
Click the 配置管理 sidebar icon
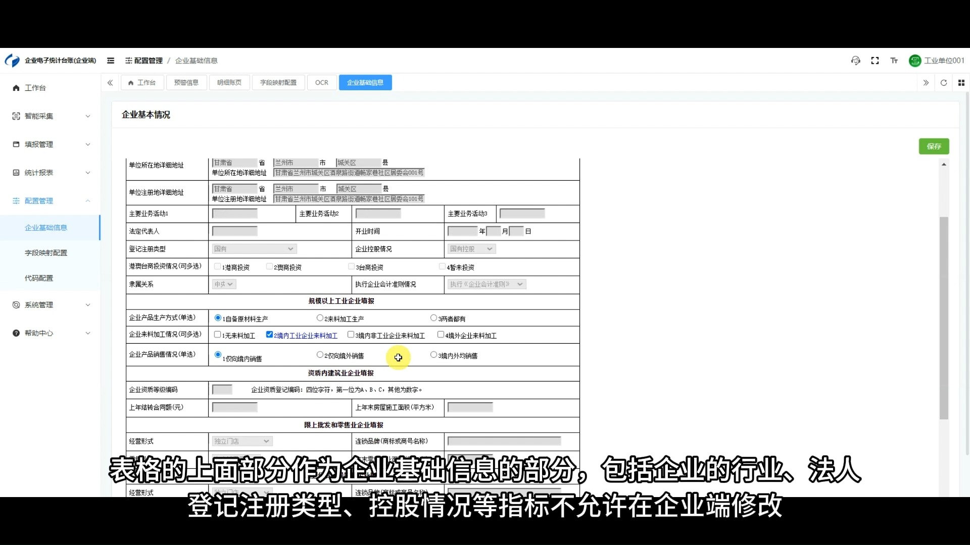[x=16, y=201]
